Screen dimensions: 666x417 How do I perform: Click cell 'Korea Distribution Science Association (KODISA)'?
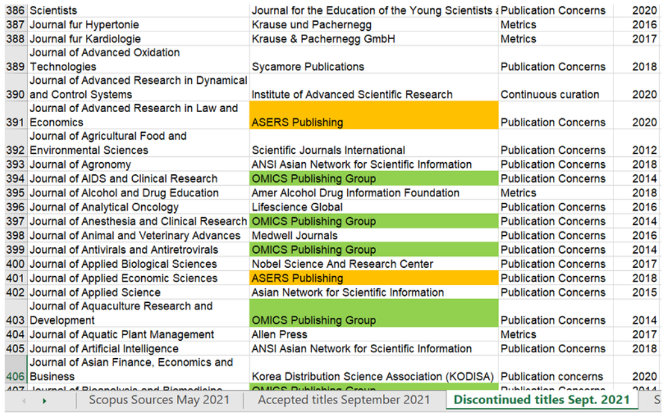(374, 370)
